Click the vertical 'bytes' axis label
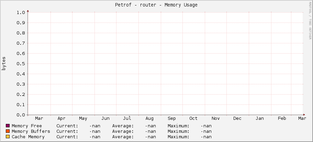 [x=4, y=63]
